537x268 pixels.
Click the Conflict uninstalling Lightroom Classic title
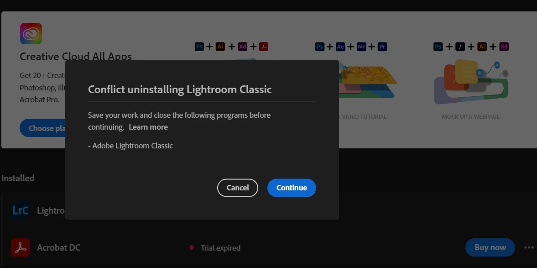click(x=180, y=89)
